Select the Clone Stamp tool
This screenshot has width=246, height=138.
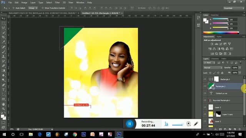click(3, 56)
